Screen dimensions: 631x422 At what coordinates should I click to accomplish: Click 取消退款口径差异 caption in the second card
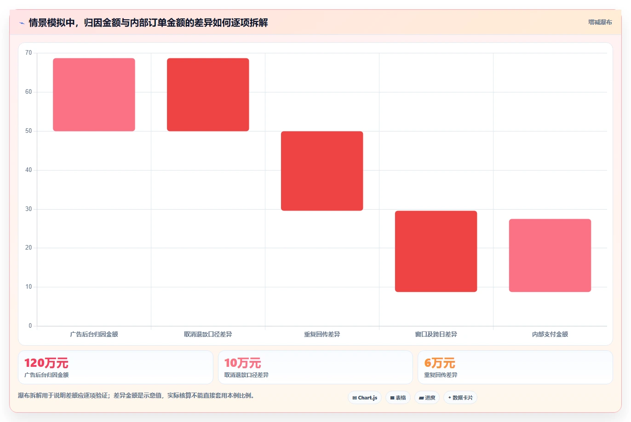(247, 375)
